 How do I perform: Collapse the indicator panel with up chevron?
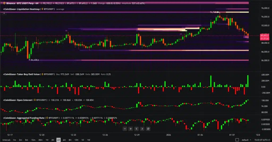point(4,13)
